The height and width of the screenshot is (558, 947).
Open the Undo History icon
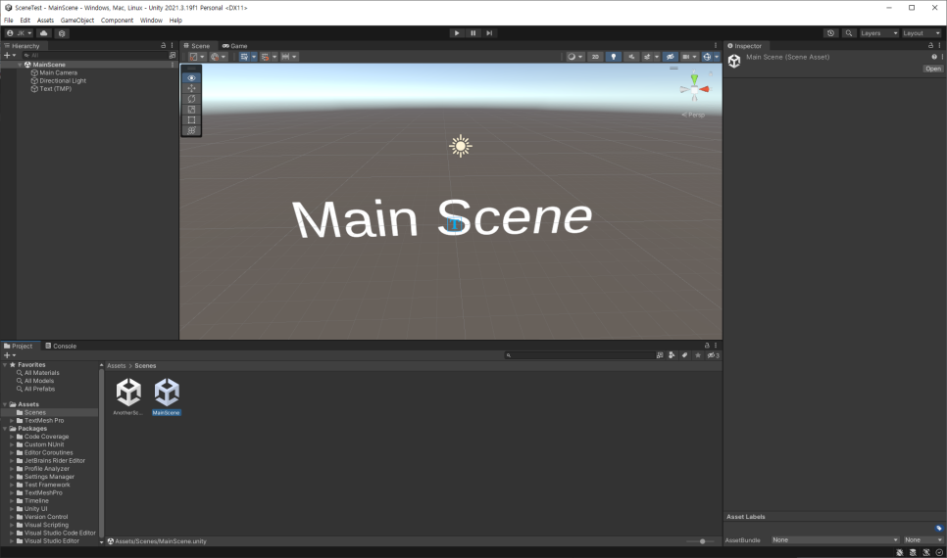pos(830,33)
